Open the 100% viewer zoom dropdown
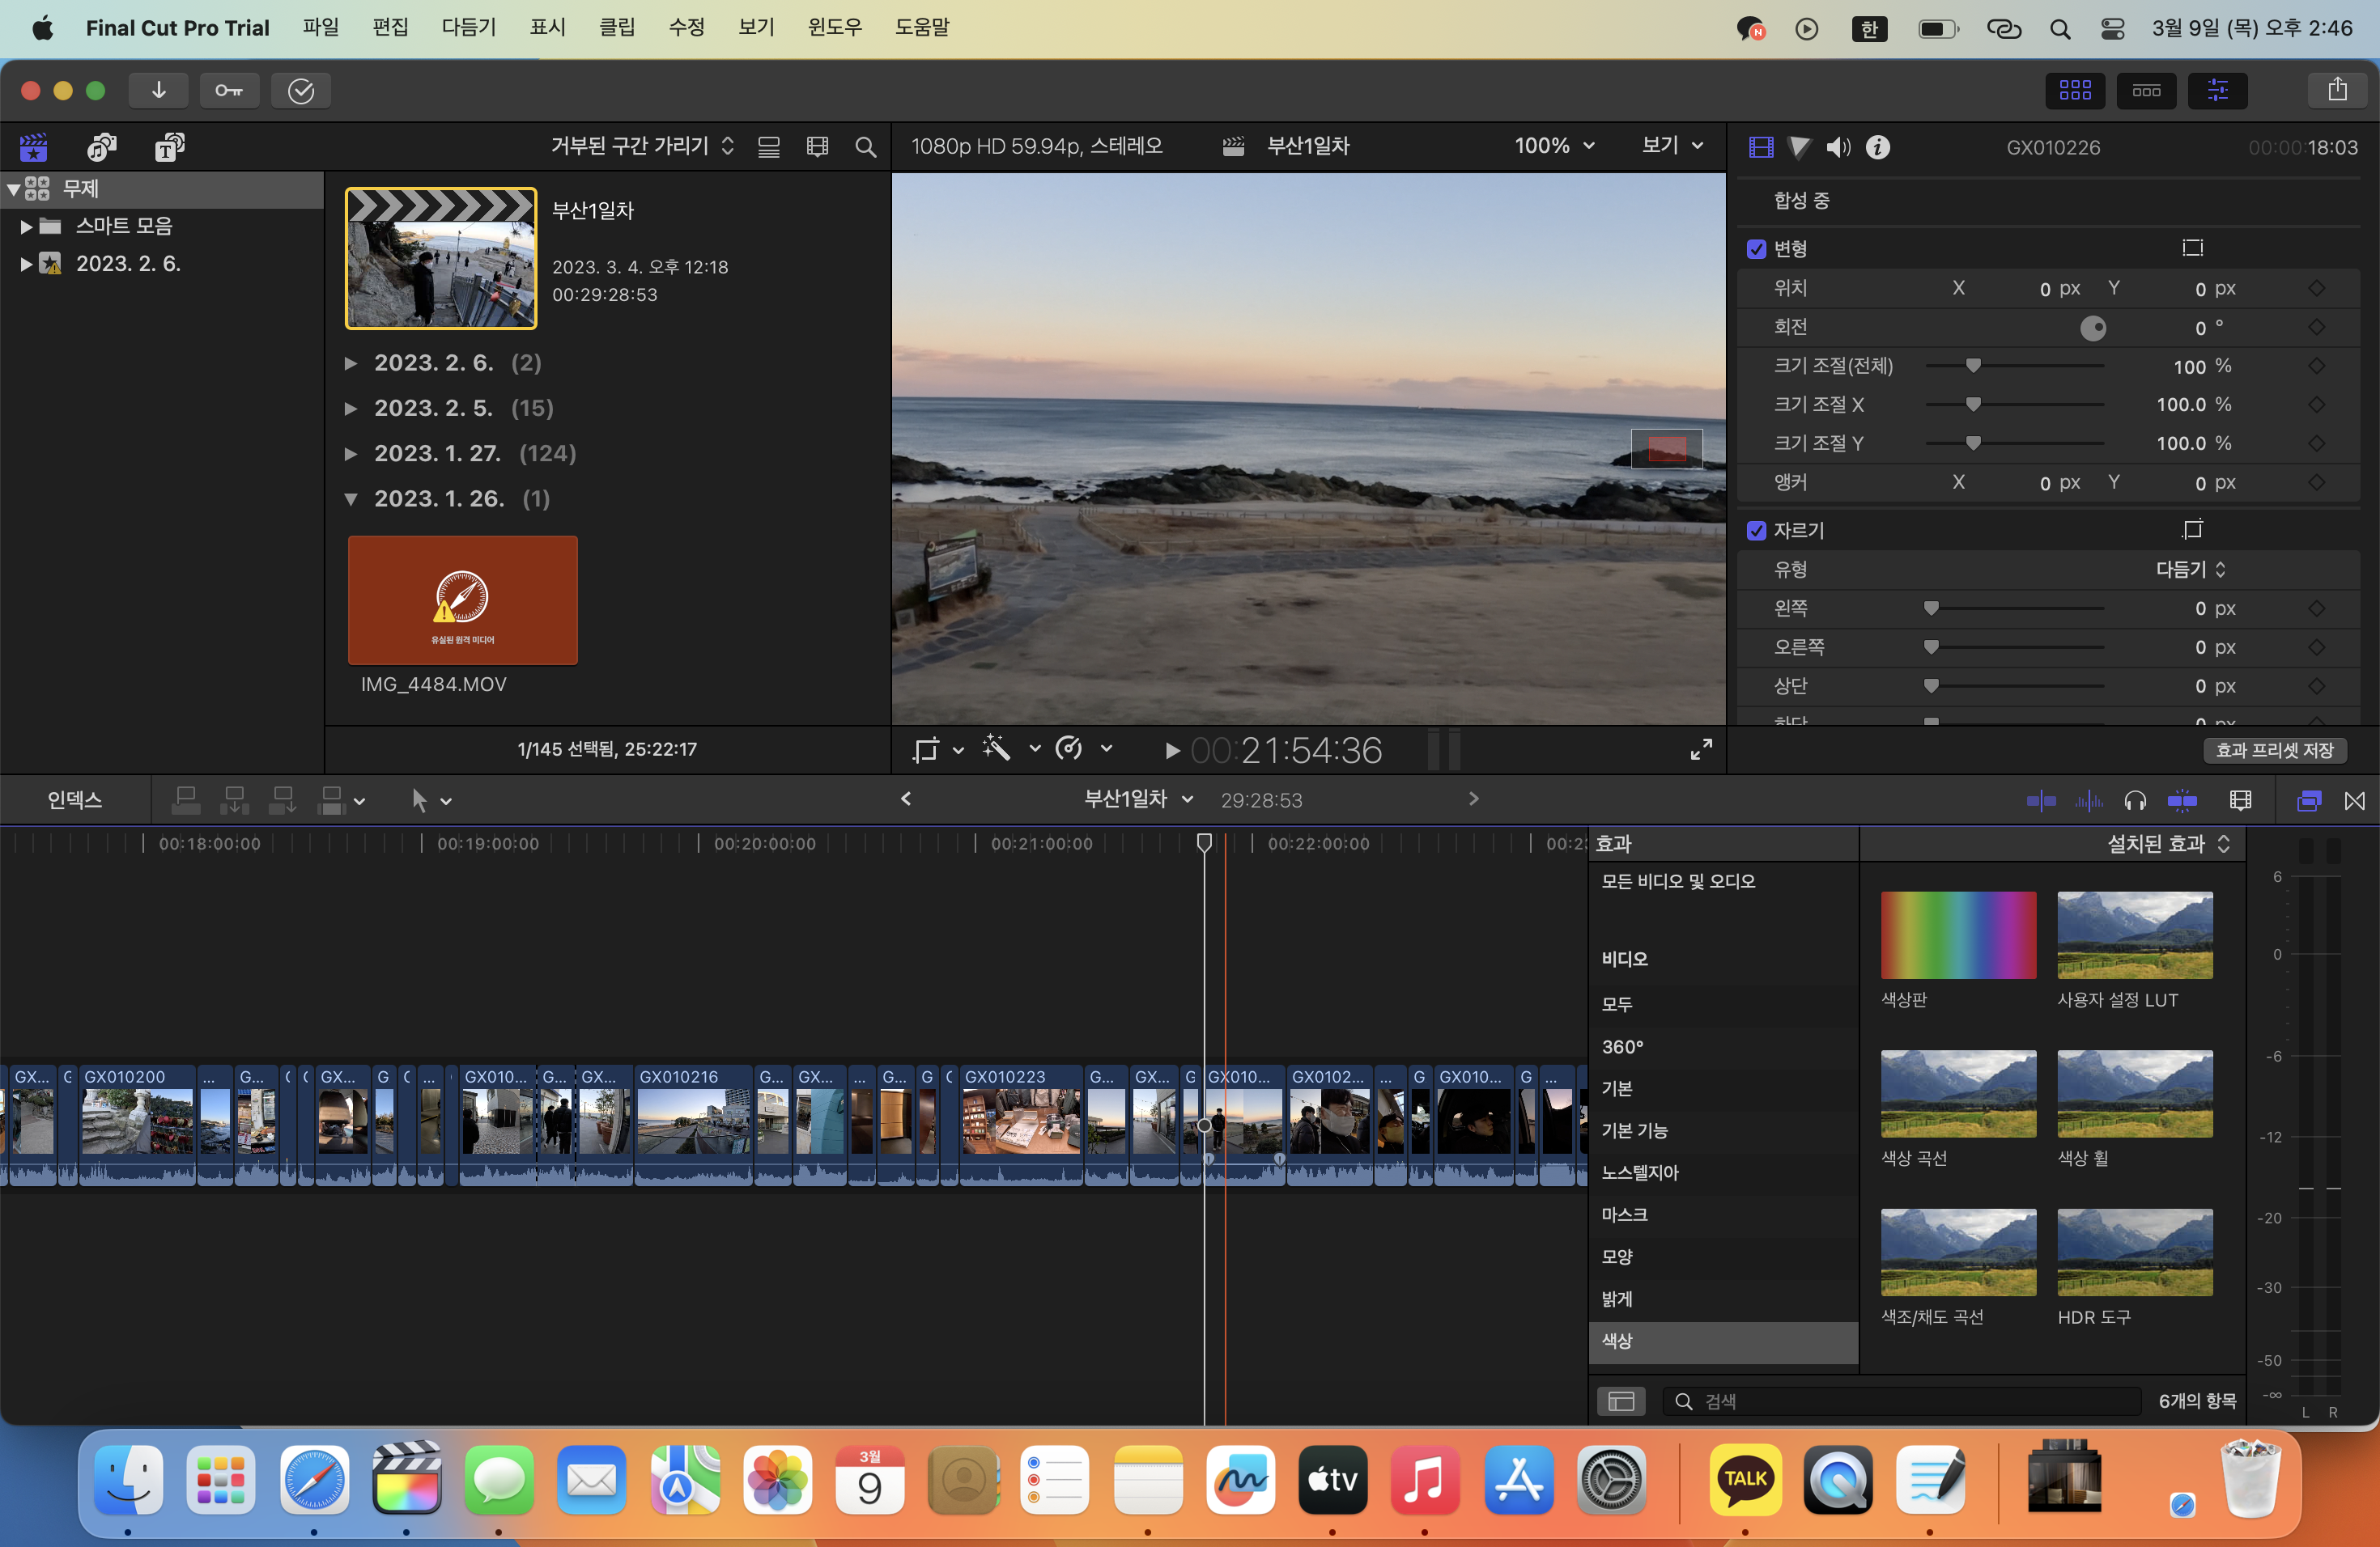Image resolution: width=2380 pixels, height=1547 pixels. [x=1553, y=146]
